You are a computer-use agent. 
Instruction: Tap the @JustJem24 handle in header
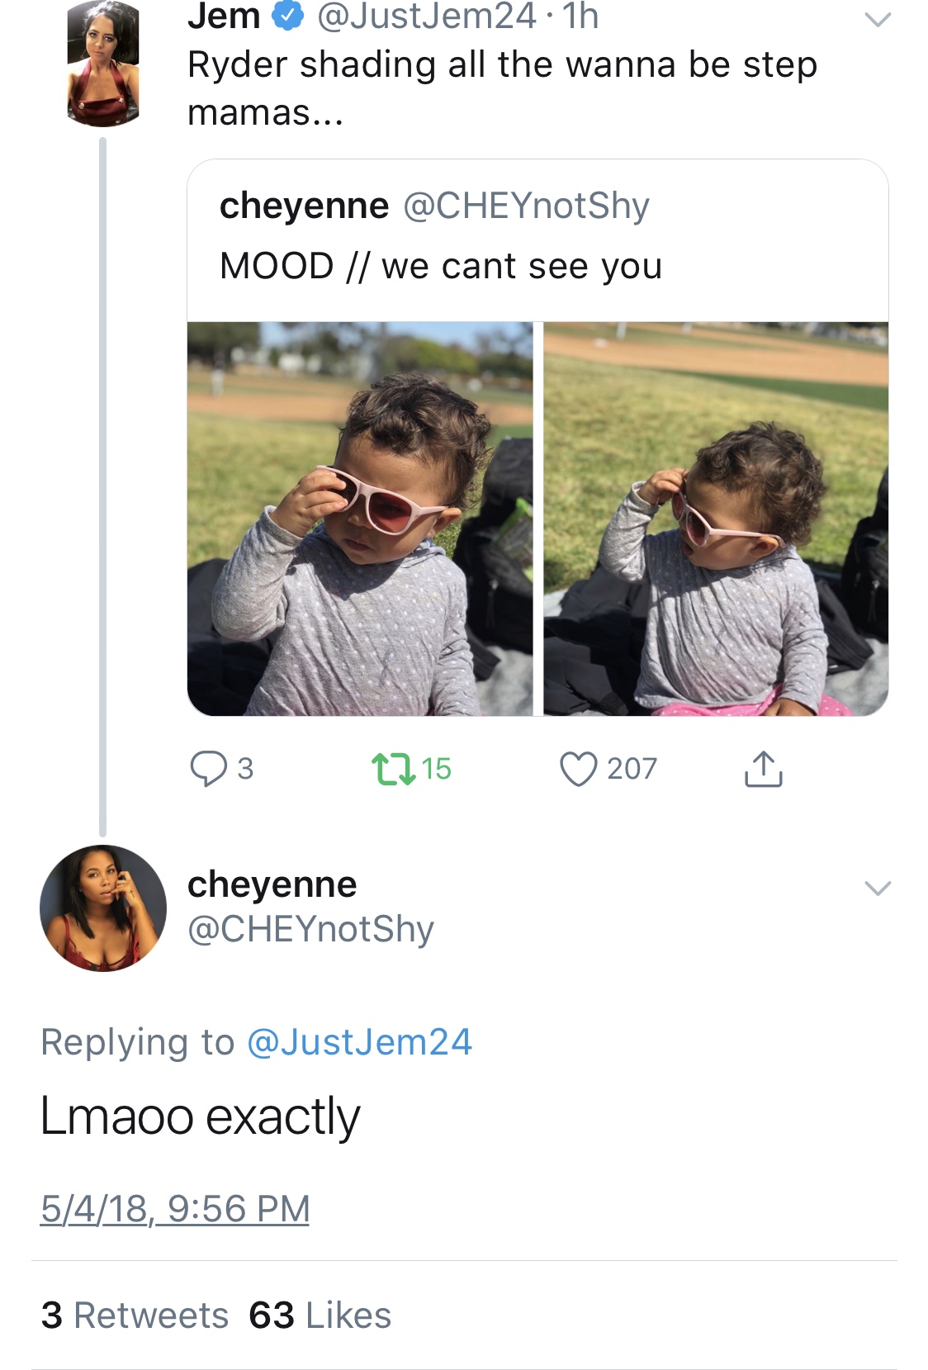(x=427, y=16)
